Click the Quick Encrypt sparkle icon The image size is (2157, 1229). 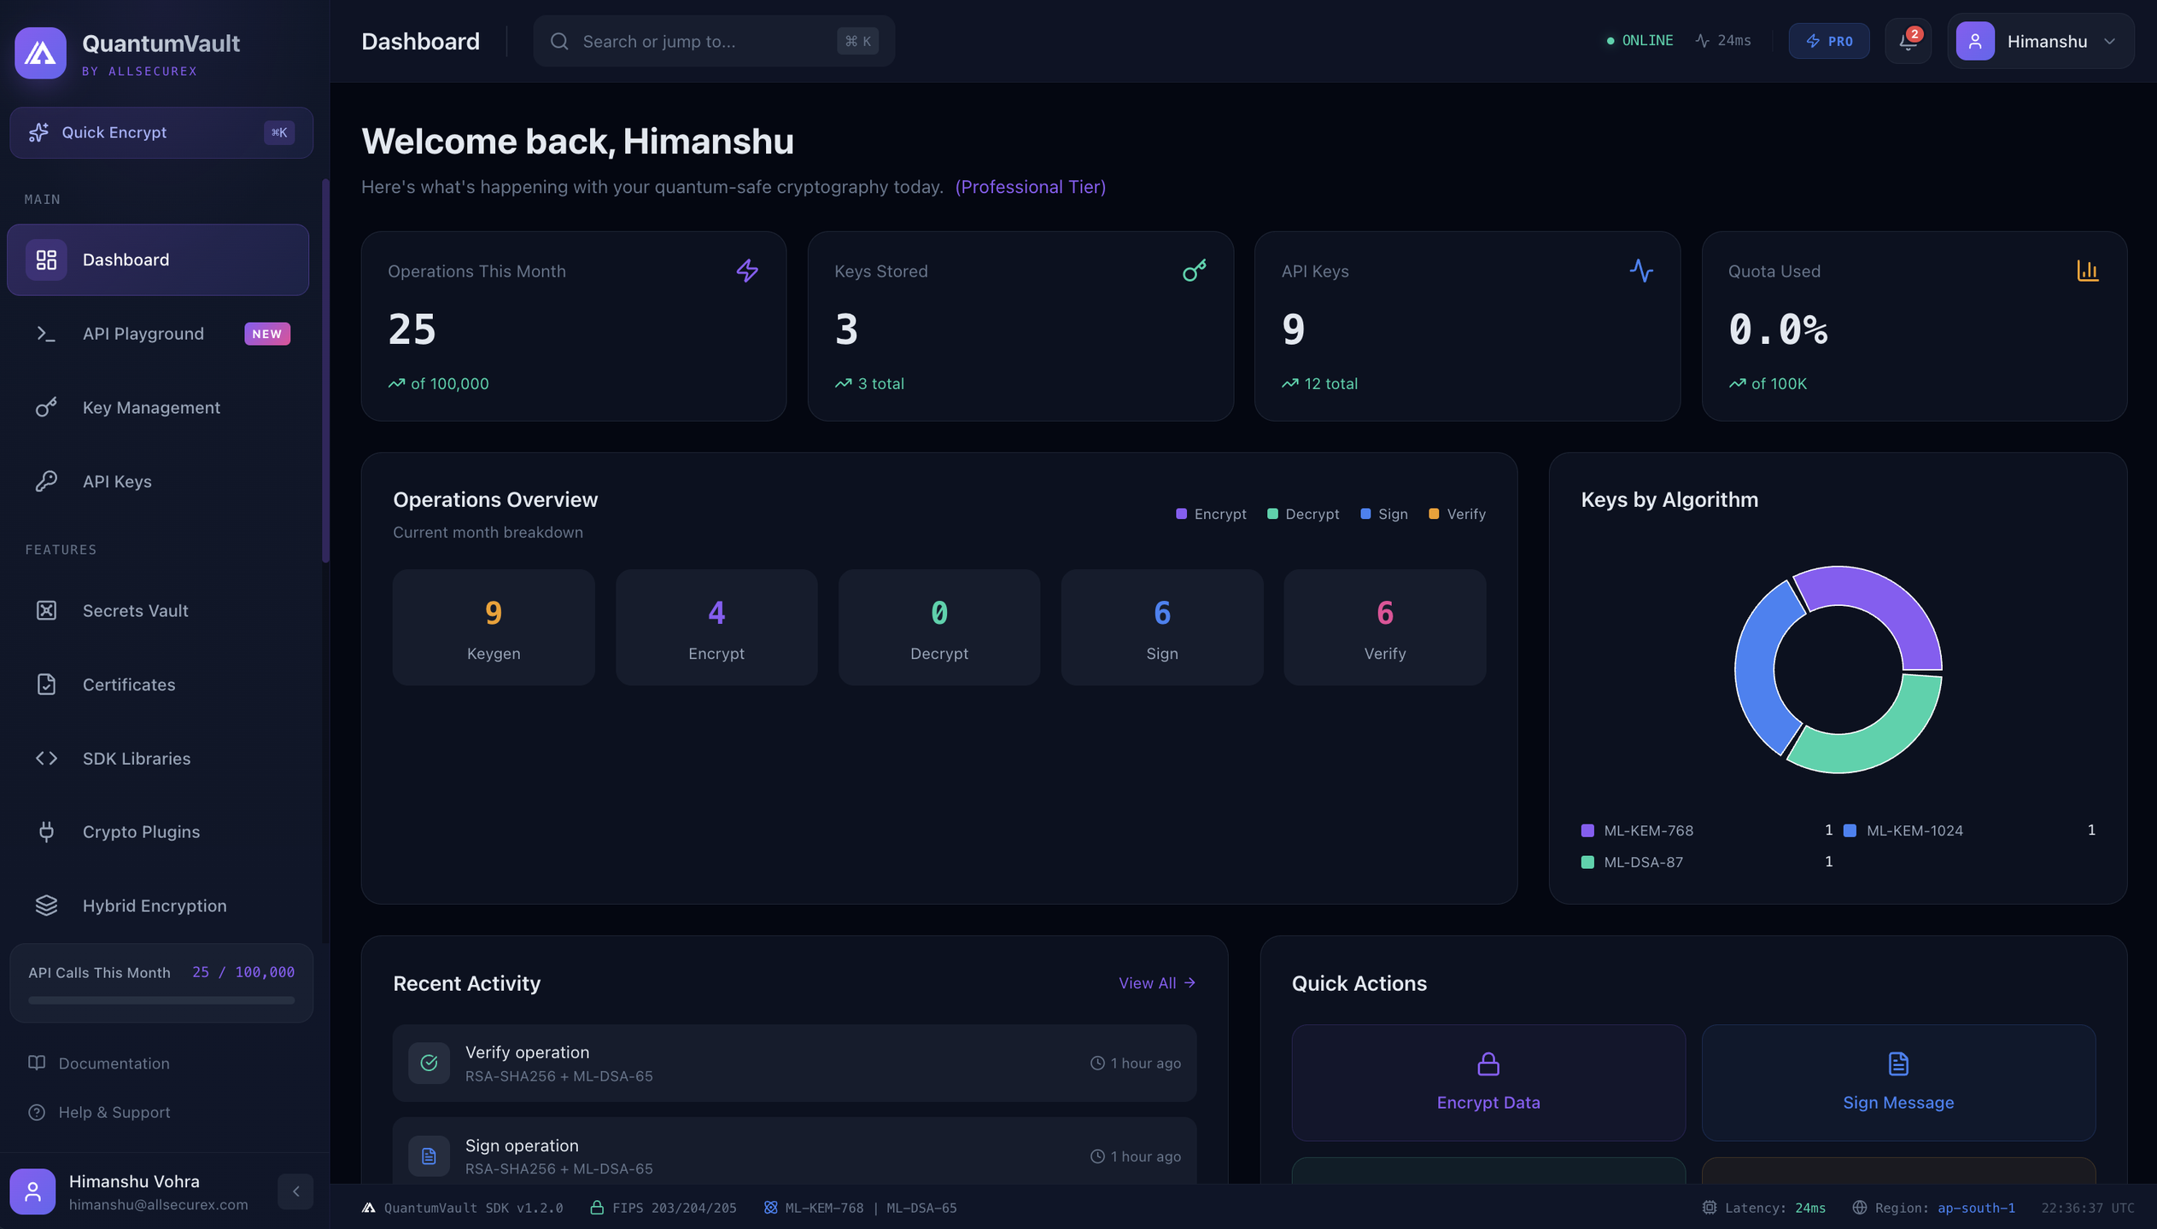coord(38,132)
